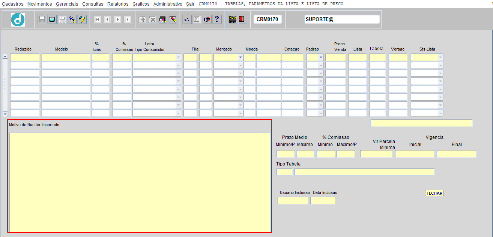Click the Enter Query (flashlight question) icon
This screenshot has width=493, height=237.
(72, 19)
